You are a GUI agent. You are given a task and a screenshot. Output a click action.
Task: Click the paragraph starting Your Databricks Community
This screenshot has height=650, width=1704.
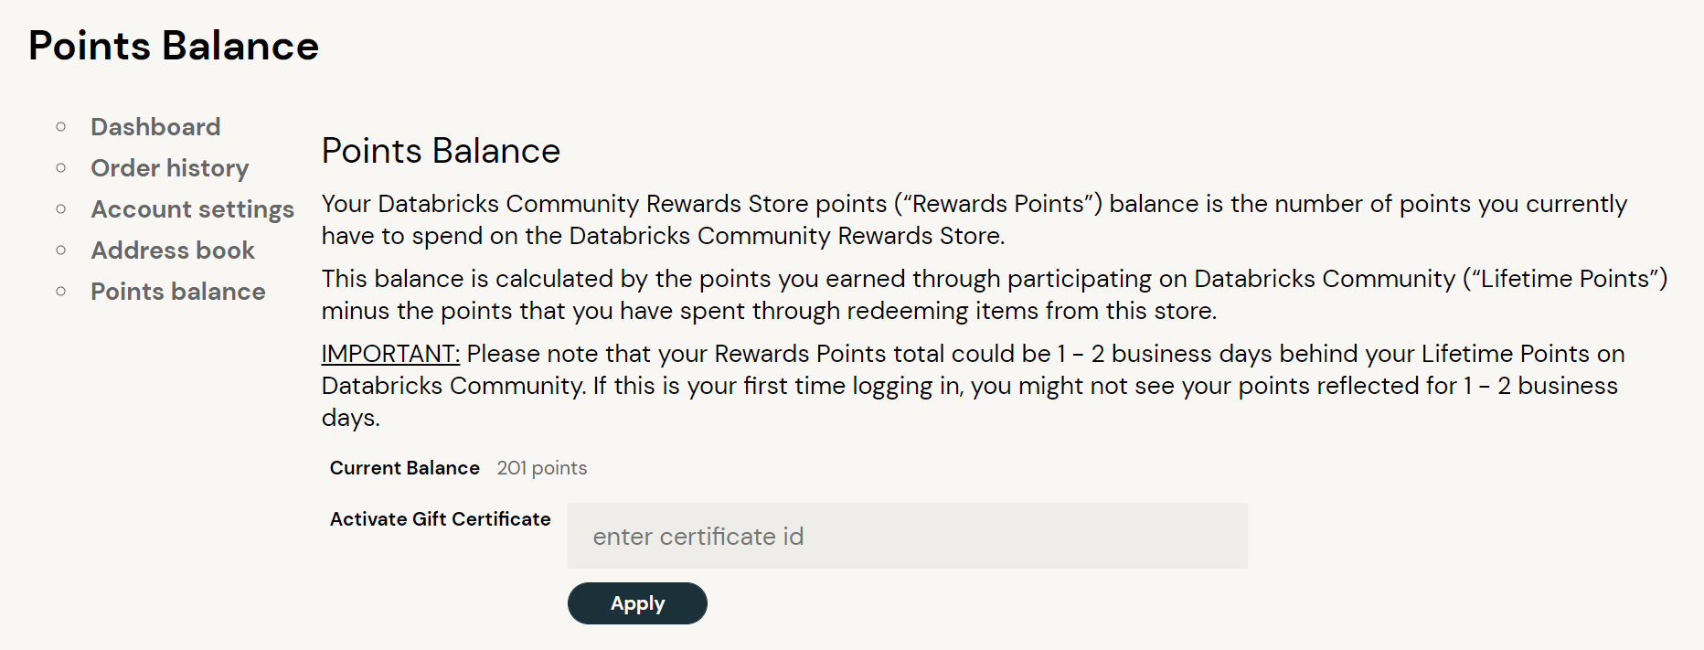(974, 219)
